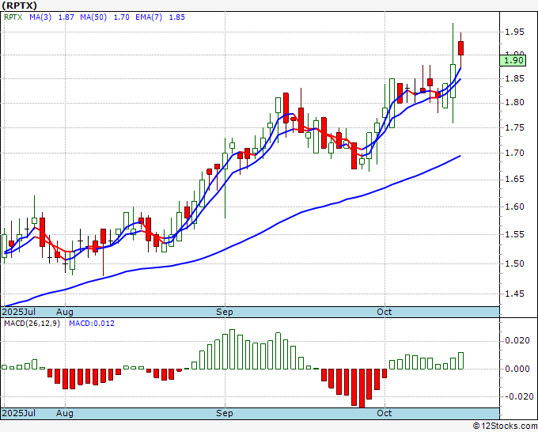Click the 1.60 price axis label
Screen dimensions: 538x432
[x=515, y=207]
